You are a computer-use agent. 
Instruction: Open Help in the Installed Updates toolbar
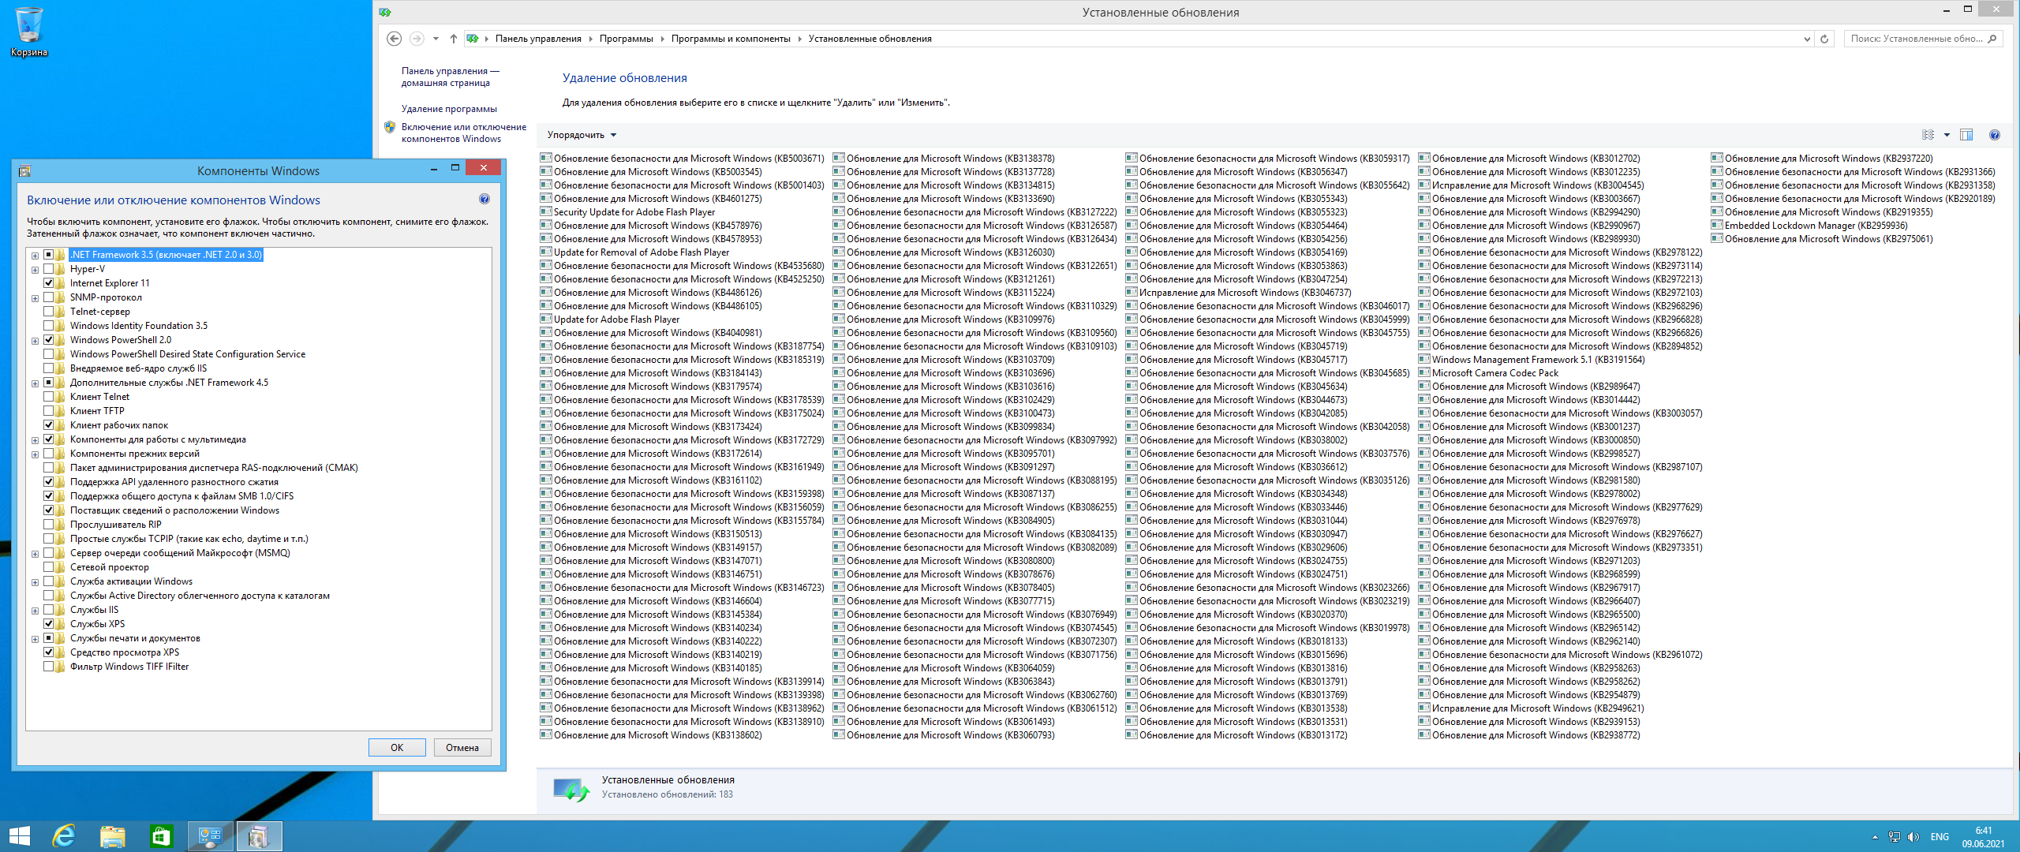pos(1995,135)
